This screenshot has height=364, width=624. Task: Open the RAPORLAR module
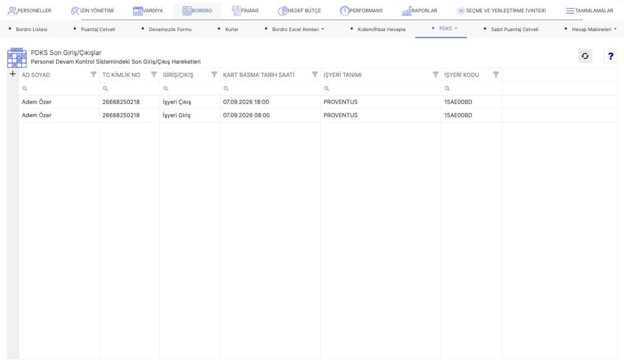pyautogui.click(x=420, y=10)
